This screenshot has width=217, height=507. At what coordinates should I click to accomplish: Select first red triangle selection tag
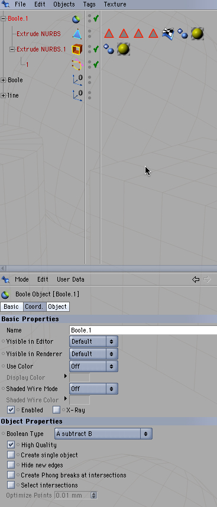109,34
